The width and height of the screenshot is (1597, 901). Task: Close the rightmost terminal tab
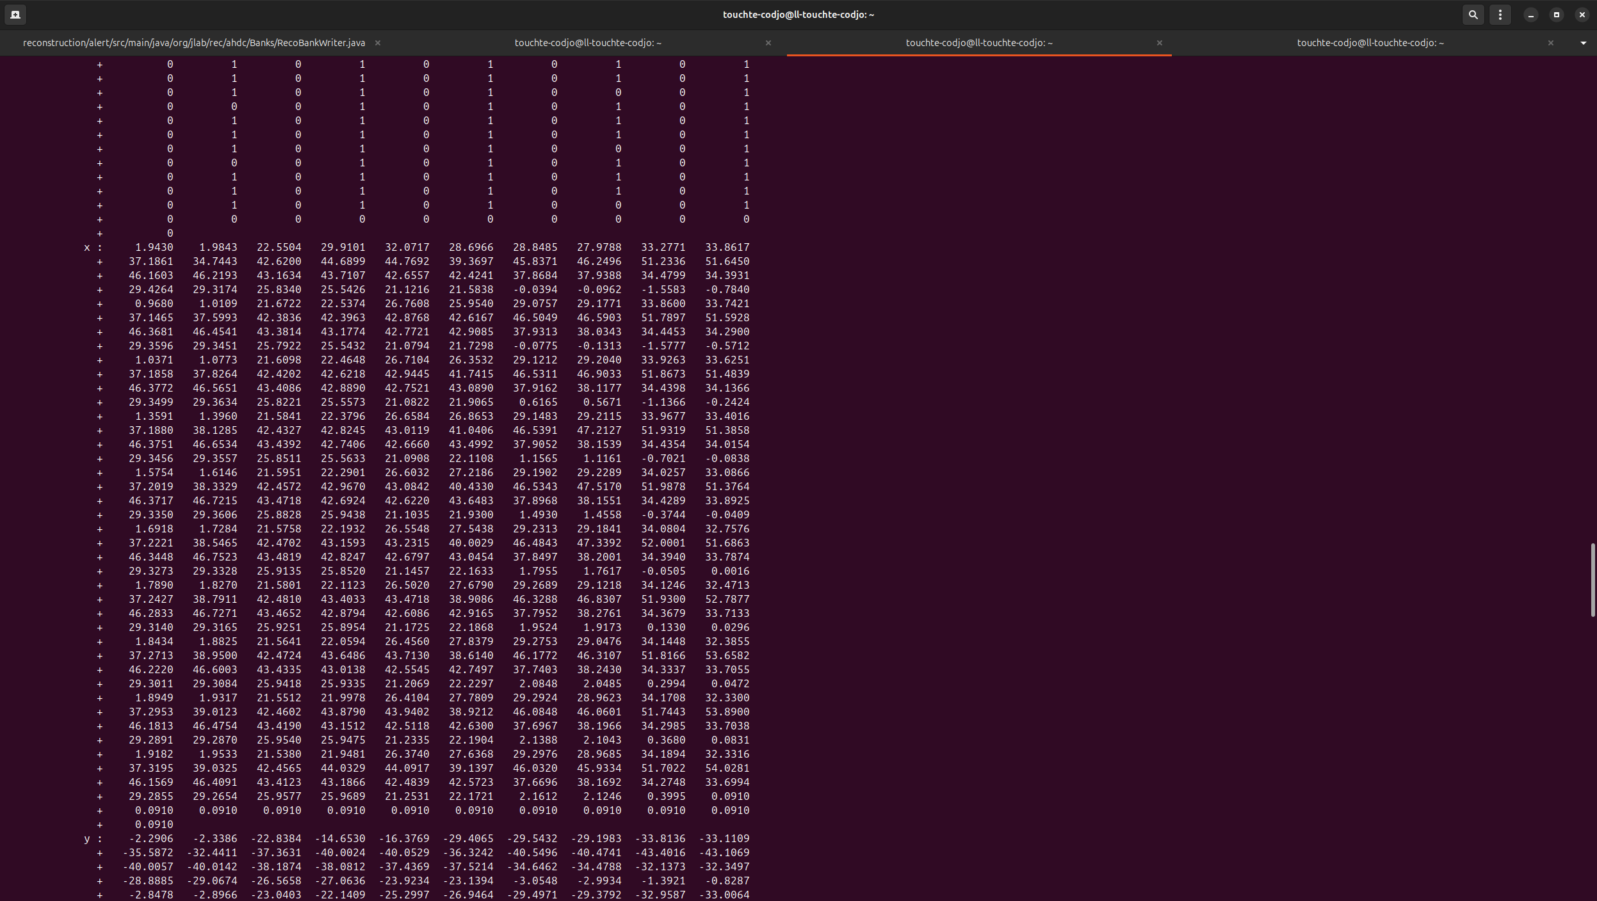[1550, 43]
